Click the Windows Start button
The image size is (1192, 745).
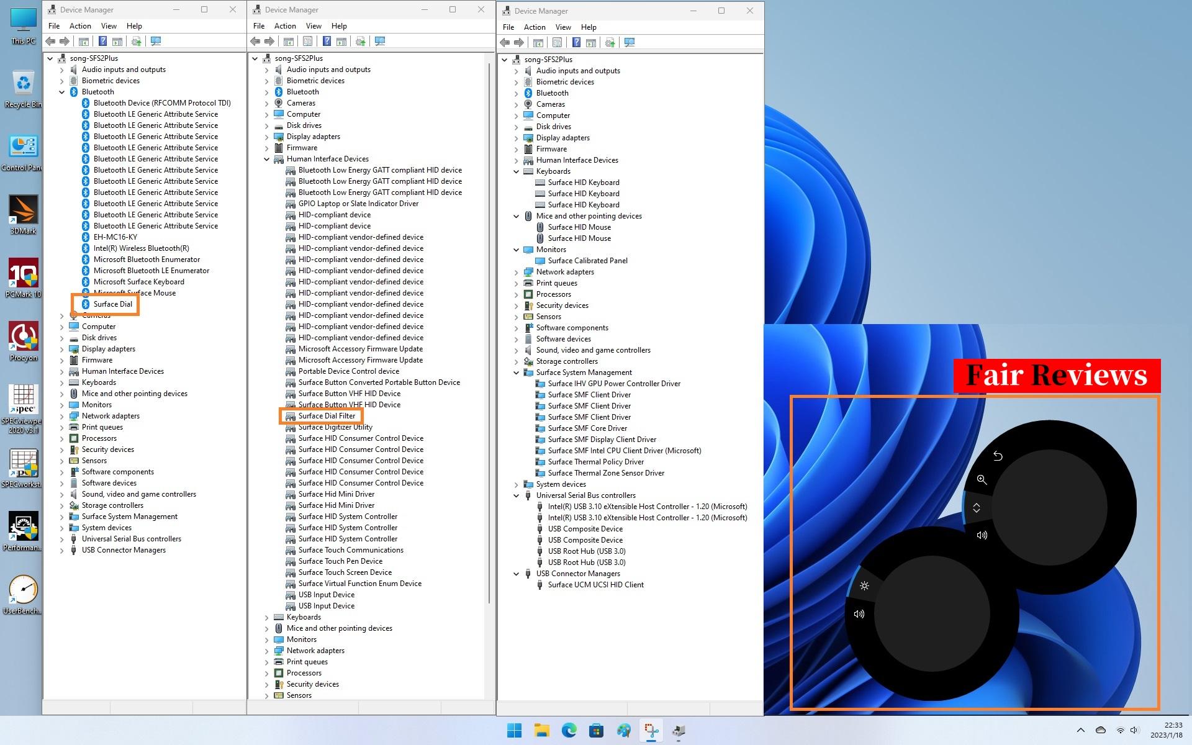514,731
